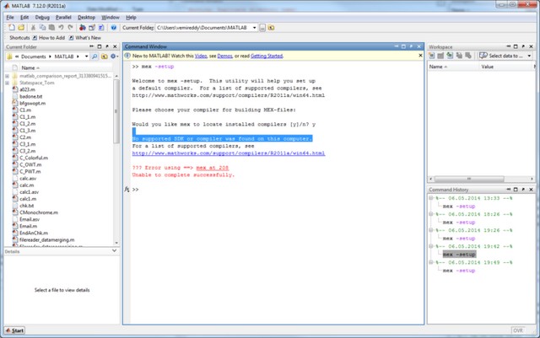Viewport: 540px width, 338px height.
Task: Follow the Getting Started link
Action: click(x=267, y=56)
